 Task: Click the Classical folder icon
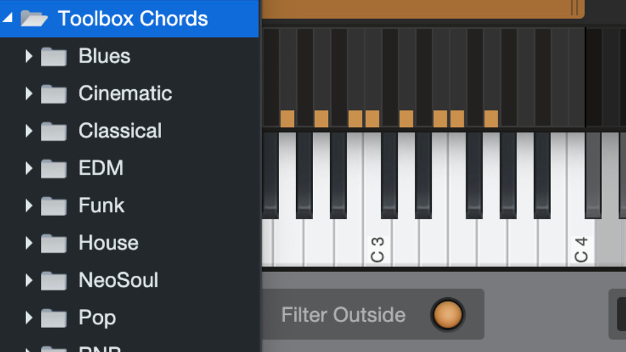[x=53, y=131]
